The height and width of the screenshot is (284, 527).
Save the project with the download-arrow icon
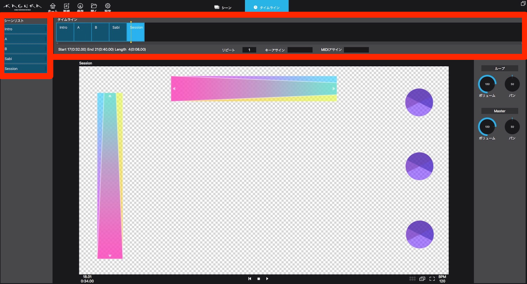tap(80, 6)
